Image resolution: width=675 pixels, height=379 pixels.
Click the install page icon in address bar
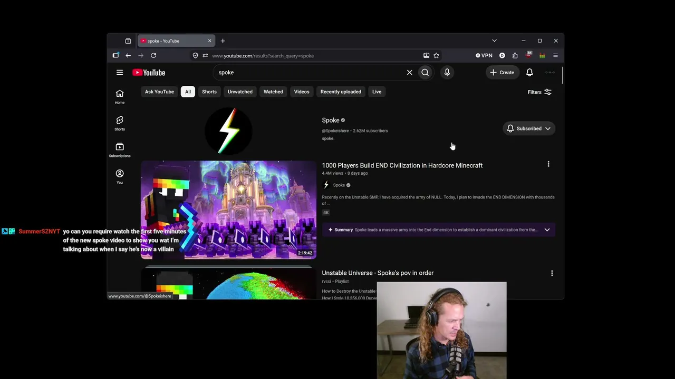(x=426, y=55)
